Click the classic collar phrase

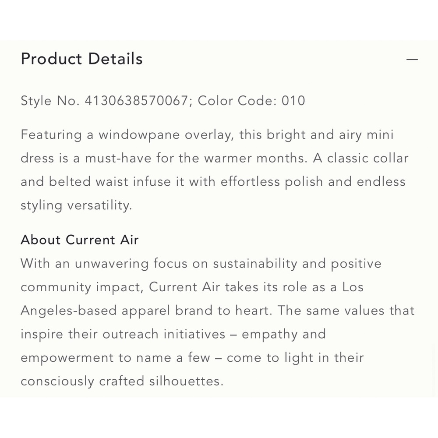[x=367, y=159]
